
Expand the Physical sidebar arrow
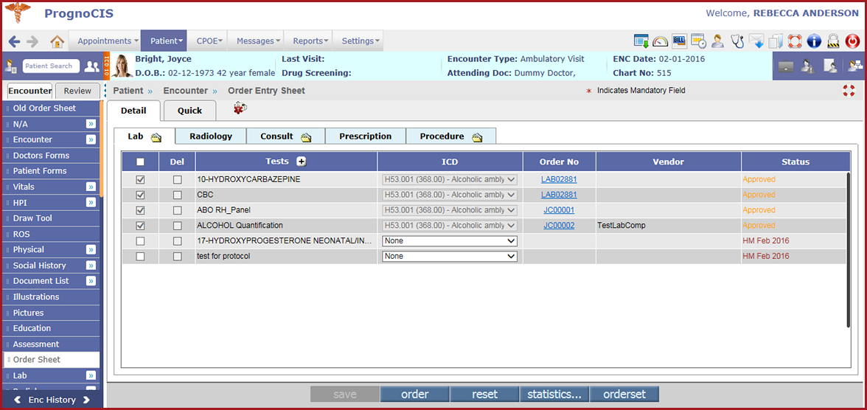(x=91, y=249)
